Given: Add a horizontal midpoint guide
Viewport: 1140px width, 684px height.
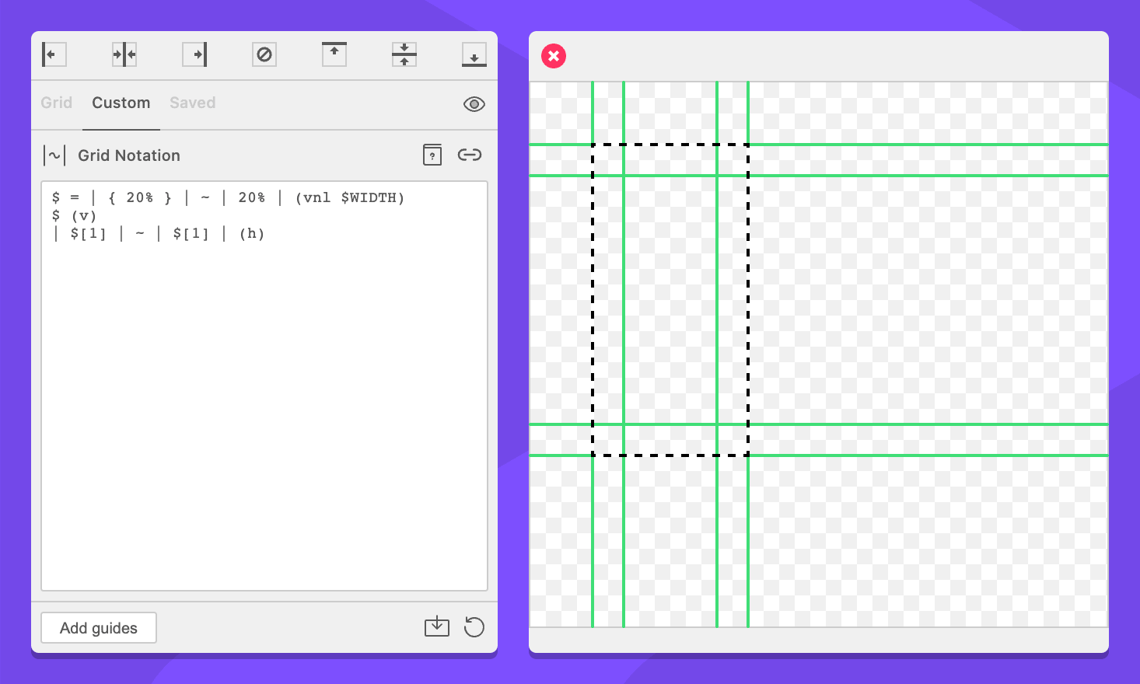Looking at the screenshot, I should pos(404,54).
